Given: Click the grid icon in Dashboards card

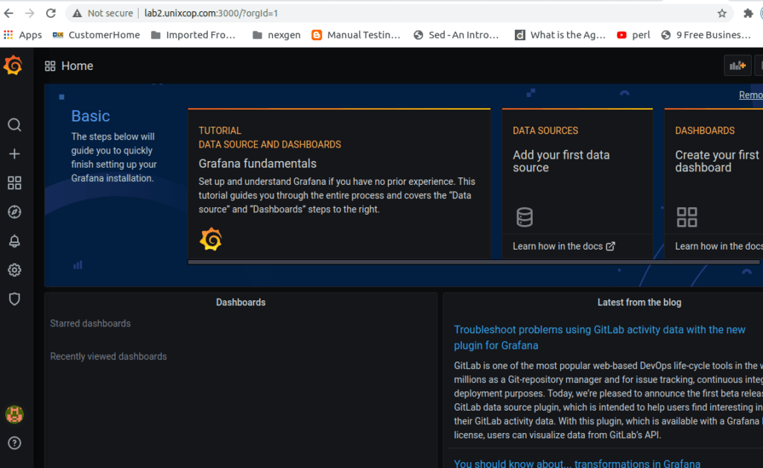Looking at the screenshot, I should tap(687, 217).
